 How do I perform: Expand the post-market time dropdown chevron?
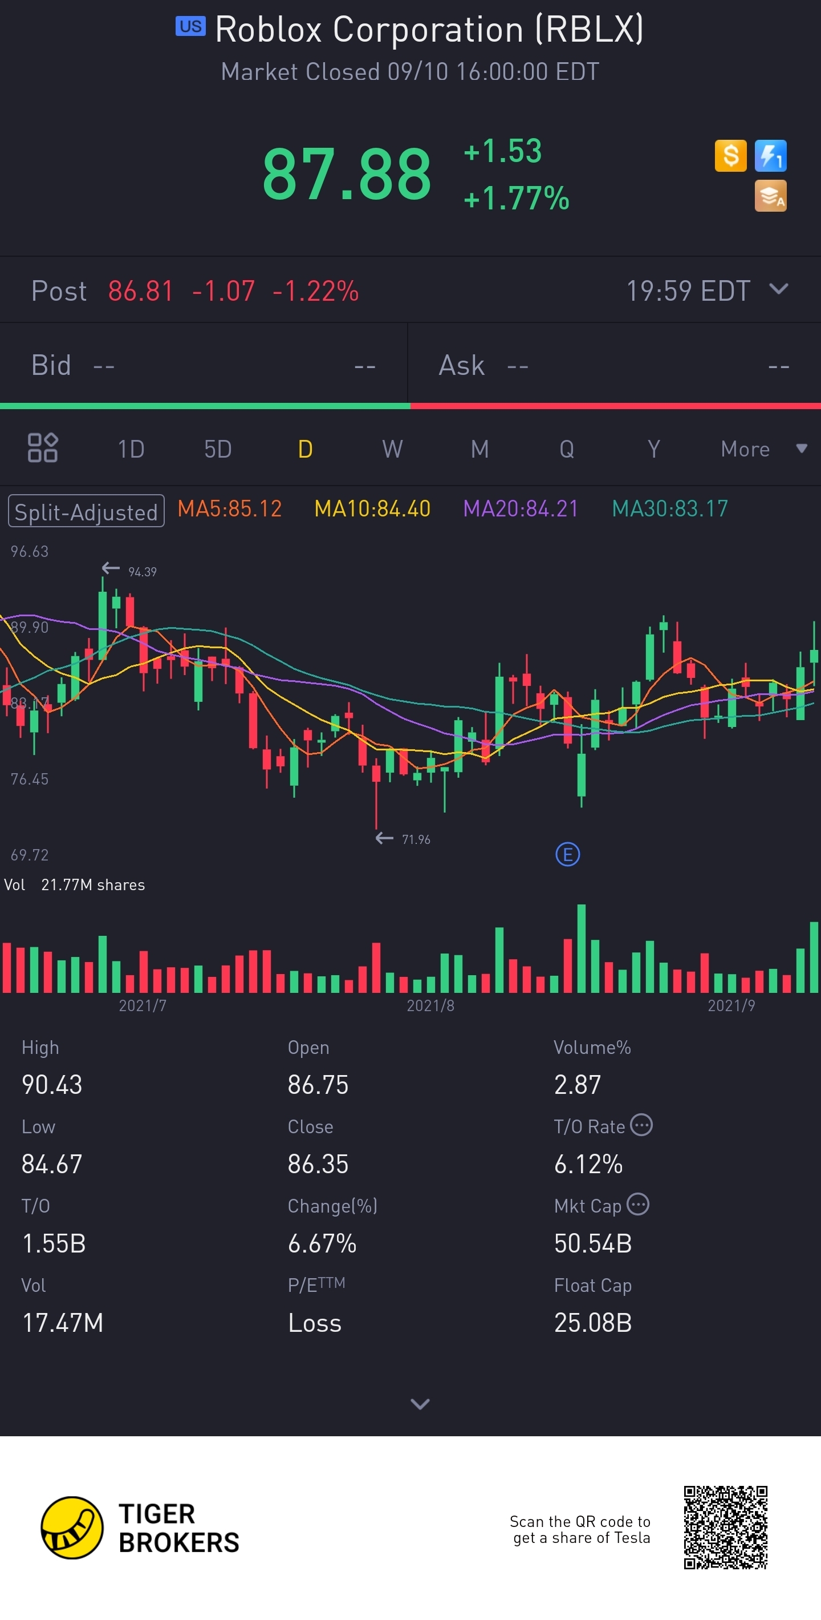pyautogui.click(x=778, y=289)
